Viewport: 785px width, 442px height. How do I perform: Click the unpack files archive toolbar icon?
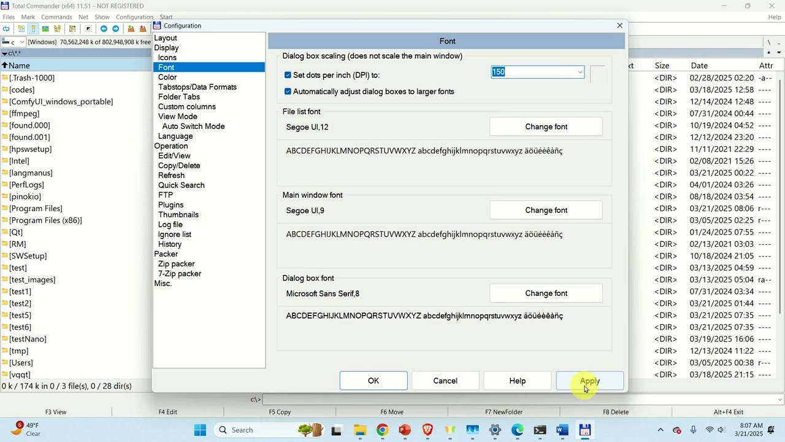(143, 29)
